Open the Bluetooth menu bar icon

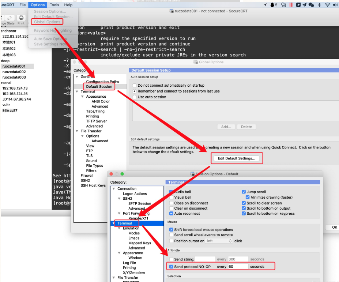[319, 5]
